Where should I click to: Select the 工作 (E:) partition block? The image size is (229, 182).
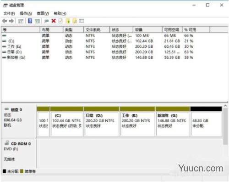[x=137, y=121]
